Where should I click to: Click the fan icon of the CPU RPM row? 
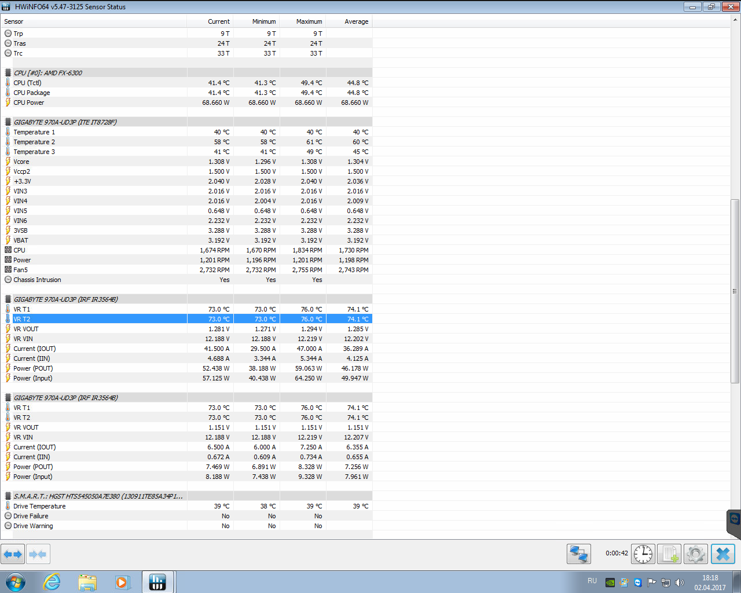pyautogui.click(x=8, y=250)
